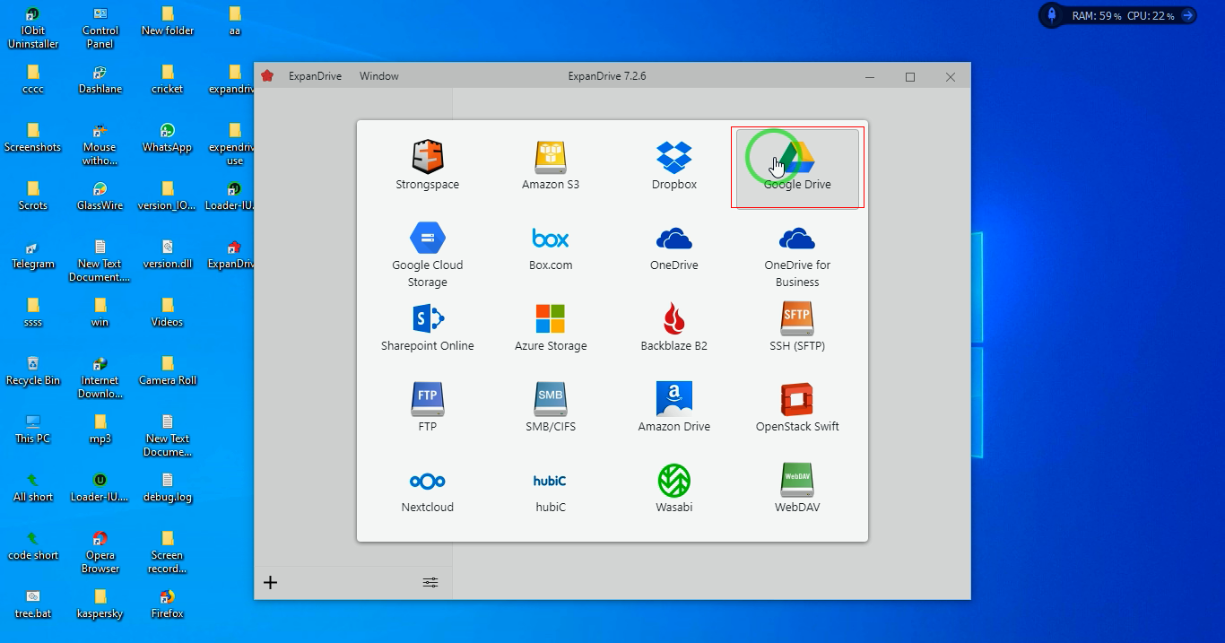The image size is (1225, 643).
Task: Select the OneDrive cloud icon
Action: 673,239
